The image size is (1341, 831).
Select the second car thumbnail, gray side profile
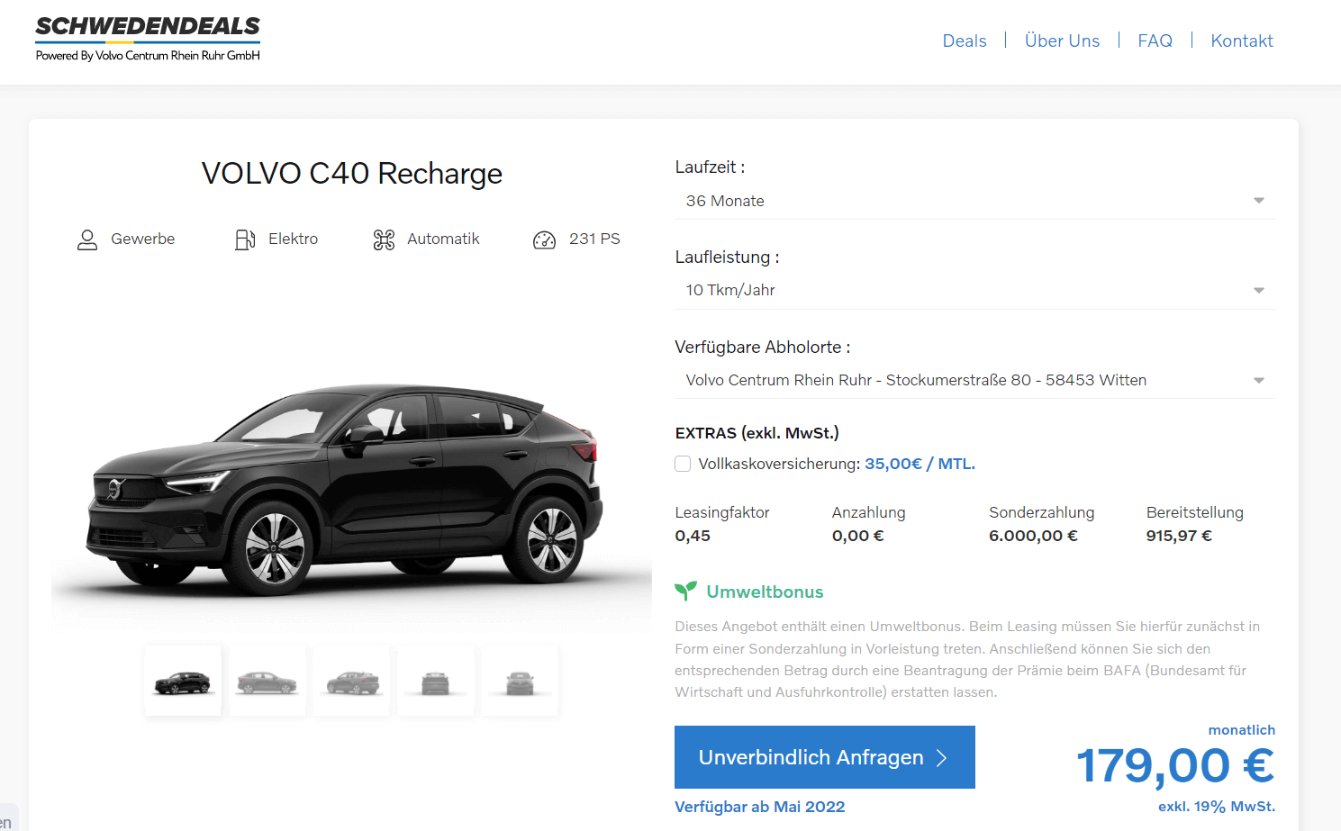click(x=267, y=681)
